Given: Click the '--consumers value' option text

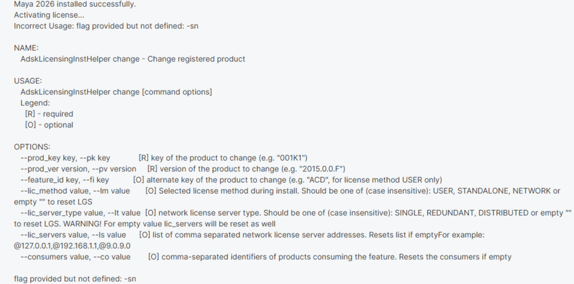Looking at the screenshot, I should point(47,257).
